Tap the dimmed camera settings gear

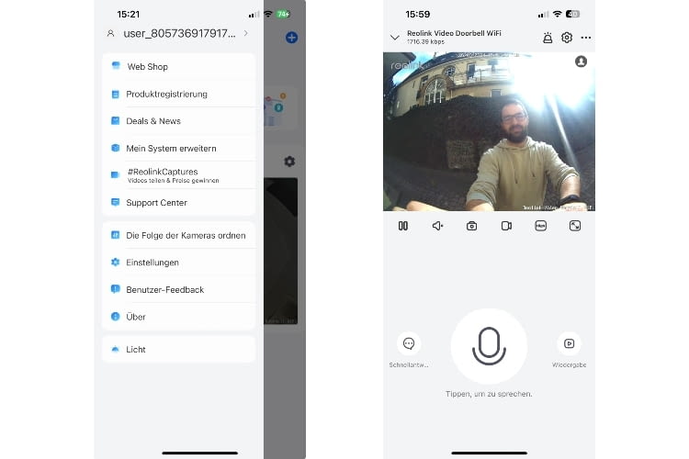click(289, 162)
